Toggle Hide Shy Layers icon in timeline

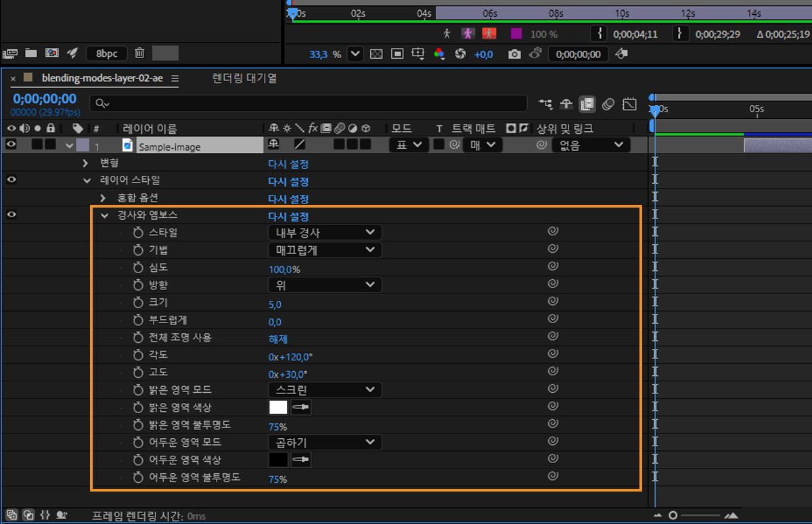566,103
